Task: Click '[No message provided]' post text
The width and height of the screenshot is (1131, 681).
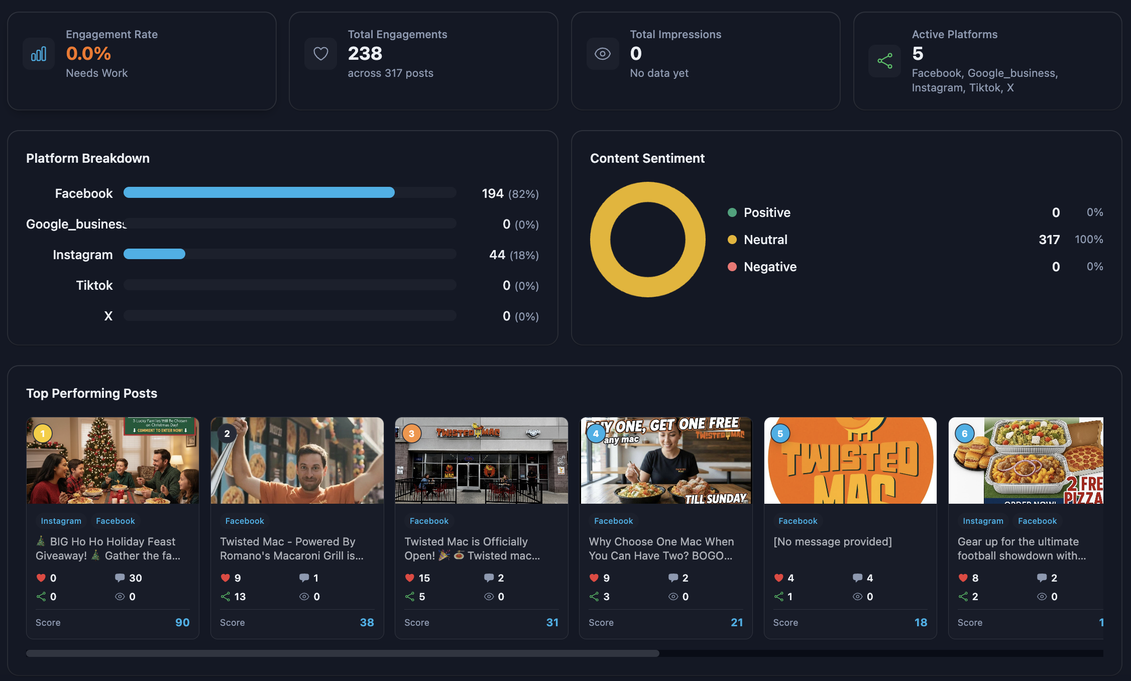Action: [x=833, y=542]
